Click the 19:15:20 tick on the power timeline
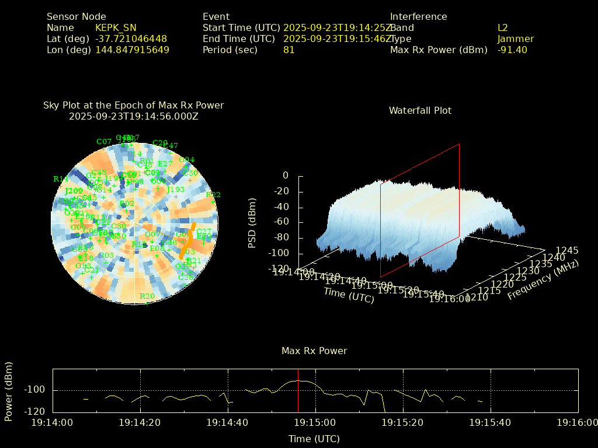 click(403, 422)
